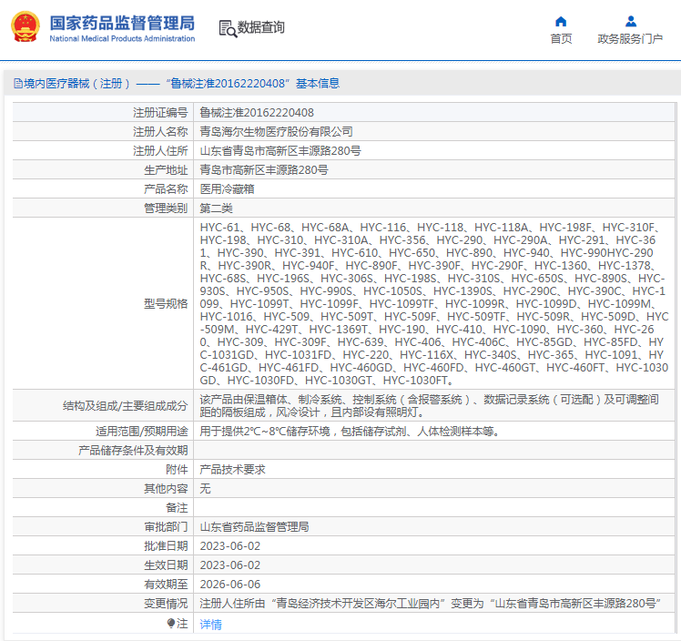Click the 生效日期 label
This screenshot has height=641, width=681.
166,565
